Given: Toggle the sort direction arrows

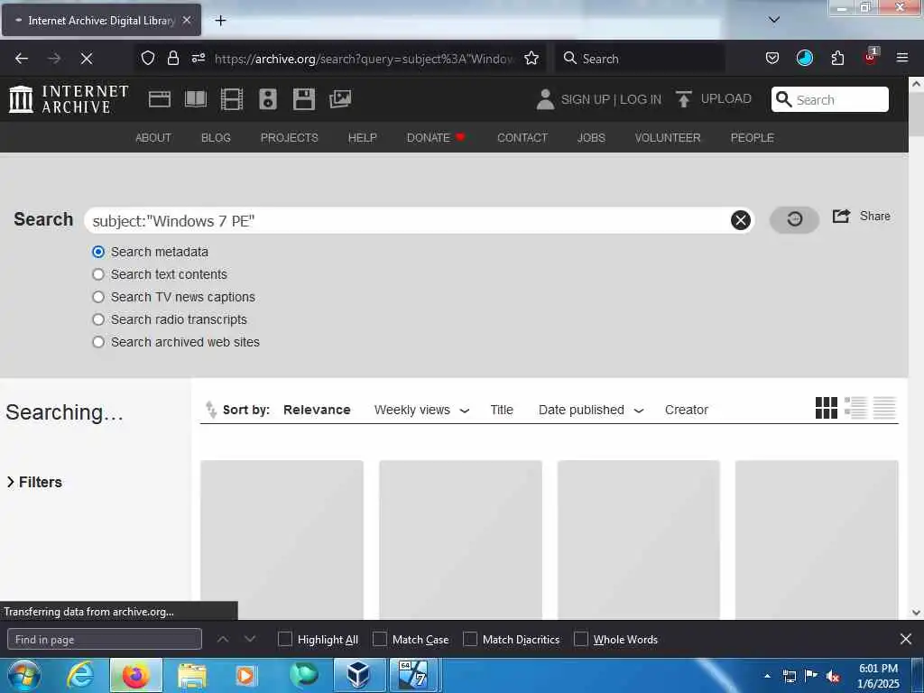Looking at the screenshot, I should click(210, 409).
